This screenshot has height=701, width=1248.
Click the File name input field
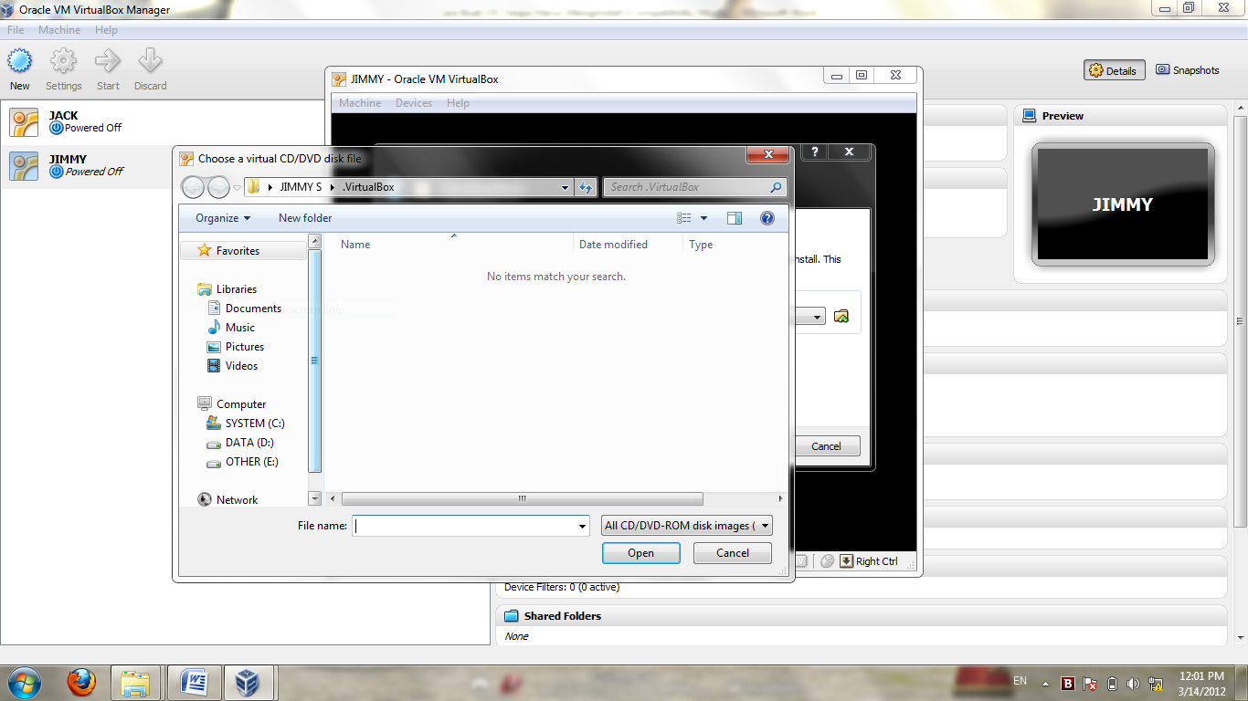click(464, 526)
